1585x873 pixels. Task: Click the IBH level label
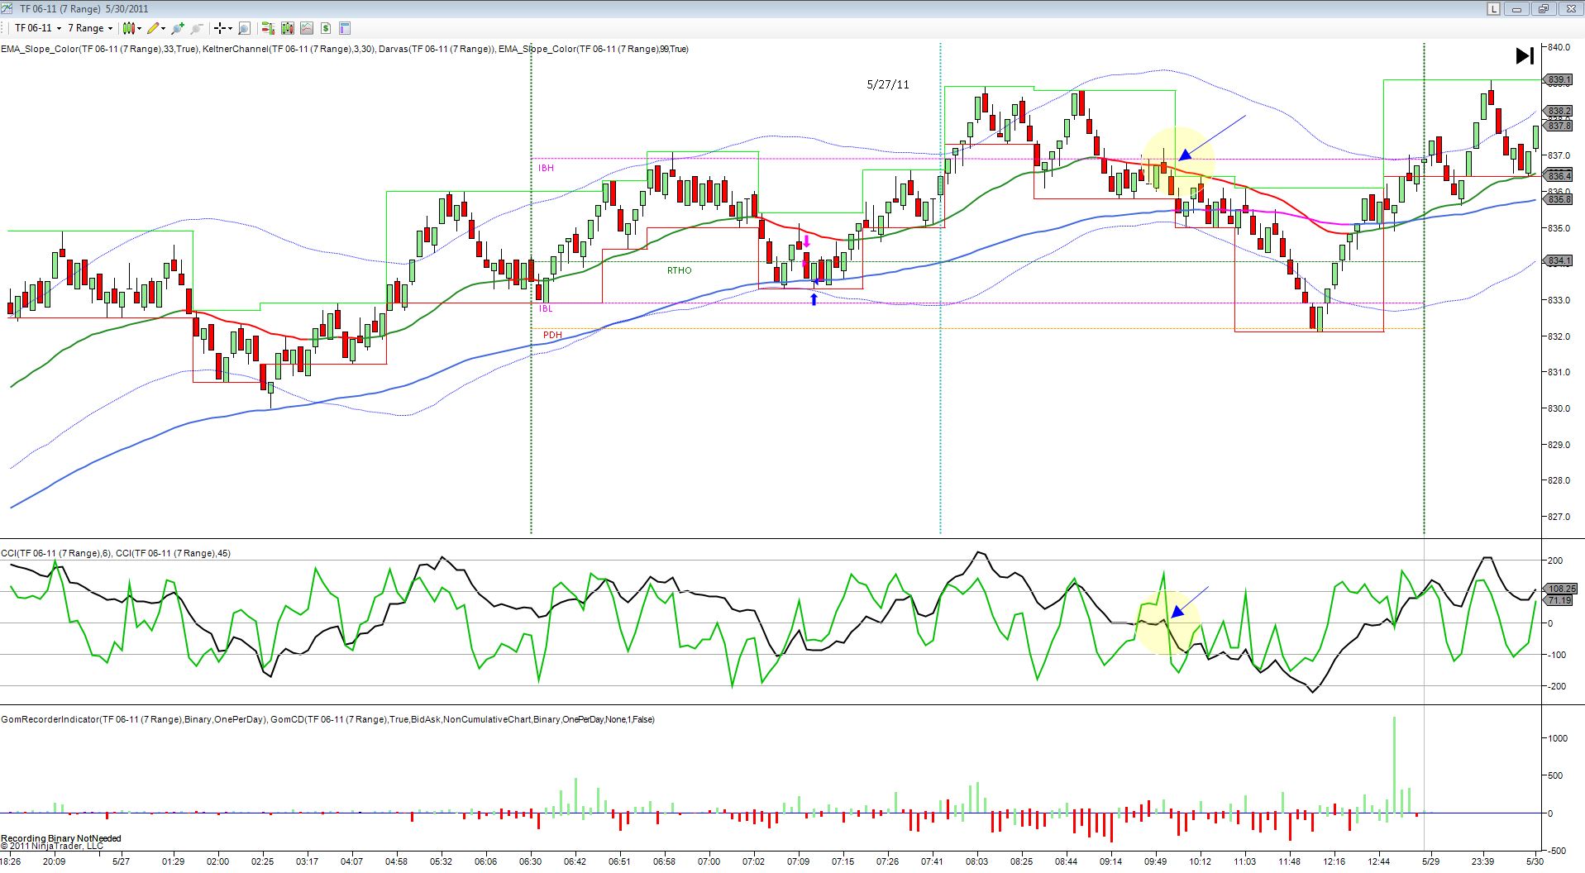(x=546, y=168)
